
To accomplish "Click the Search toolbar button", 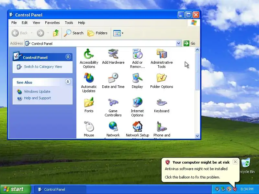I will [74, 33].
